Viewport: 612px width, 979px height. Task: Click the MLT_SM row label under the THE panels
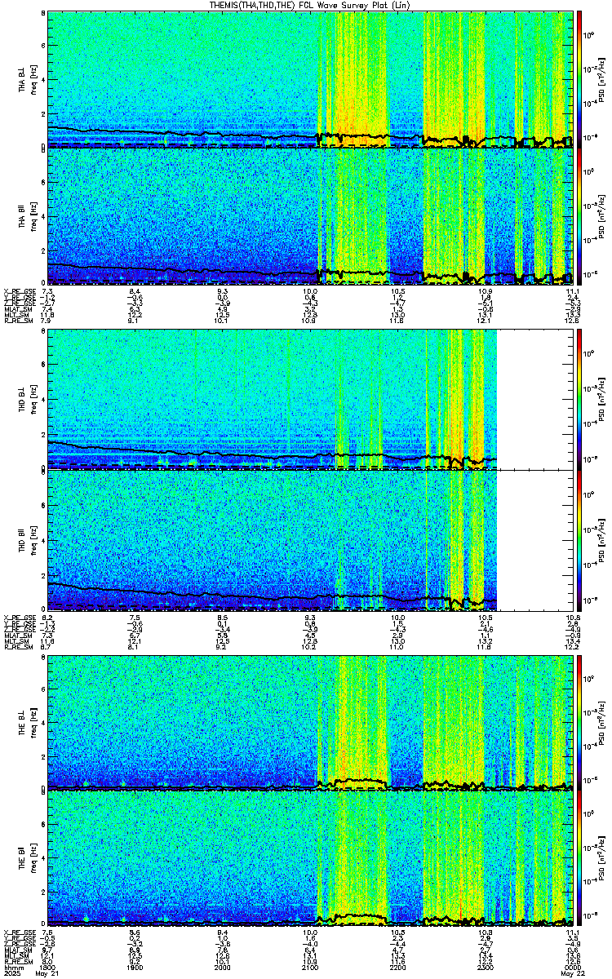pyautogui.click(x=15, y=955)
